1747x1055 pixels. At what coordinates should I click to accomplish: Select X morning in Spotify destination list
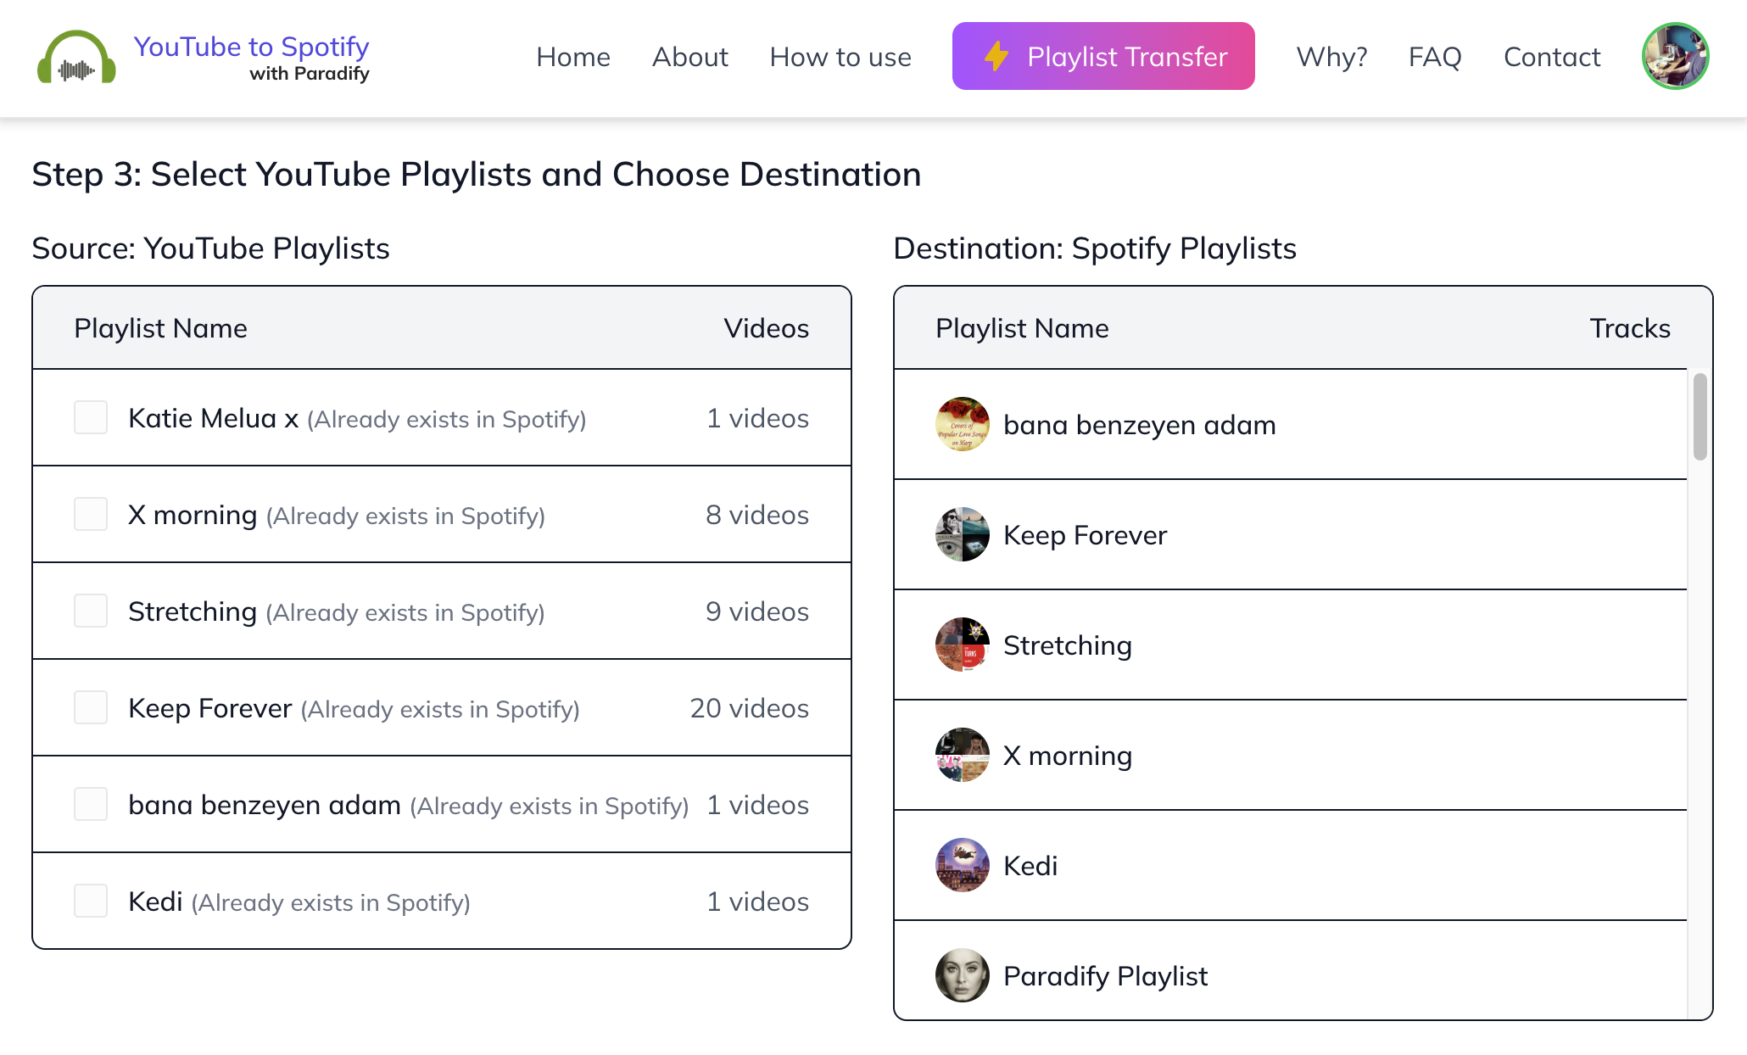click(1291, 755)
